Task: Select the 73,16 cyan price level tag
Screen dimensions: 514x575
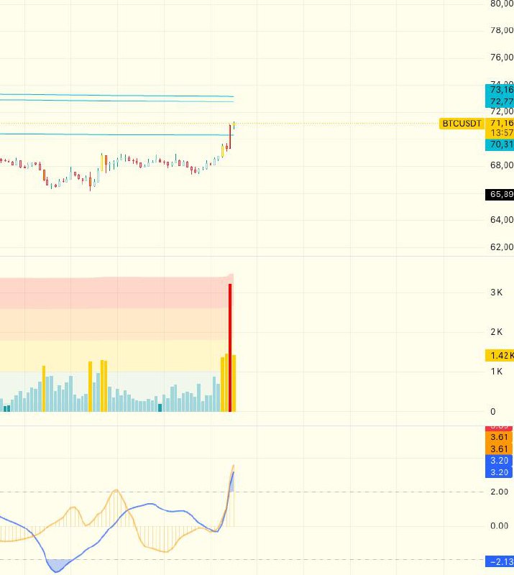Action: pos(500,90)
